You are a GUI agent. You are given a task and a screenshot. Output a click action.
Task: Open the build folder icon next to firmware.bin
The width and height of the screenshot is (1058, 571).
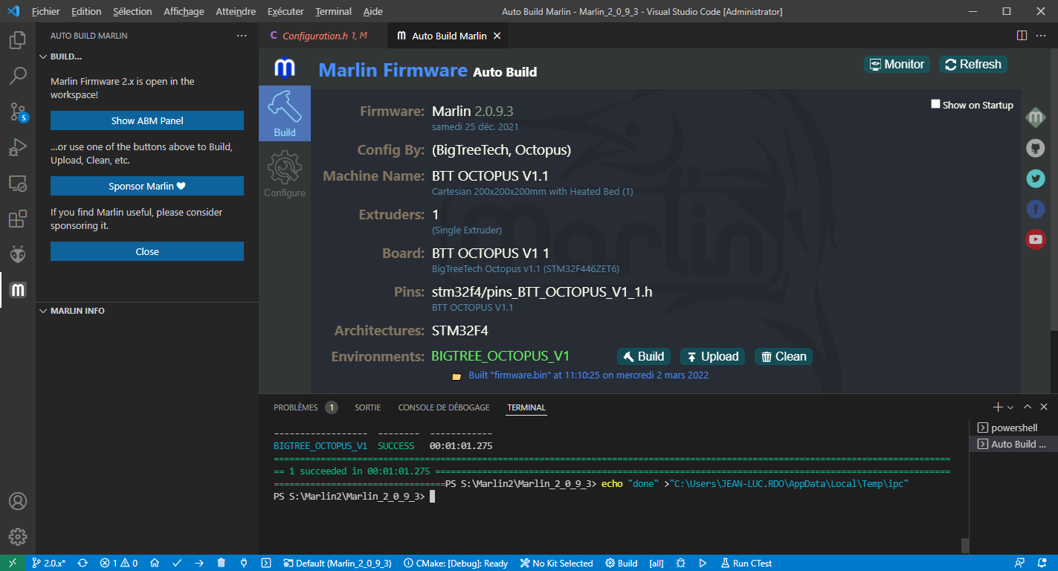pos(457,376)
